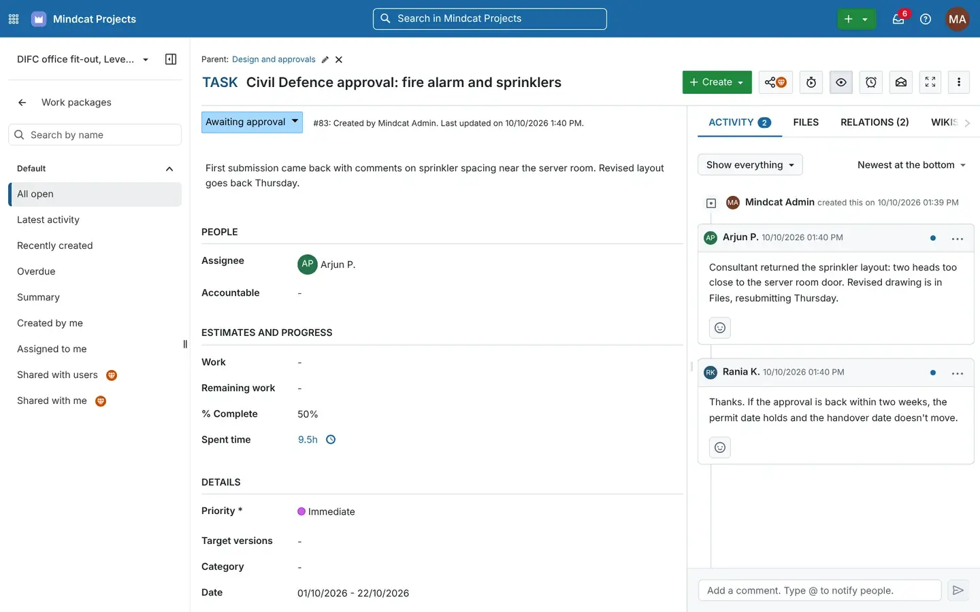Remove the parent with the X icon
This screenshot has height=612, width=980.
click(x=339, y=60)
